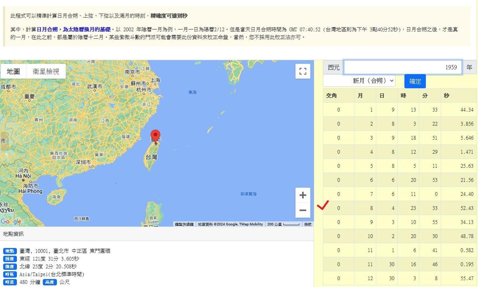
Task: Toggle fullscreen map view
Action: click(x=303, y=72)
